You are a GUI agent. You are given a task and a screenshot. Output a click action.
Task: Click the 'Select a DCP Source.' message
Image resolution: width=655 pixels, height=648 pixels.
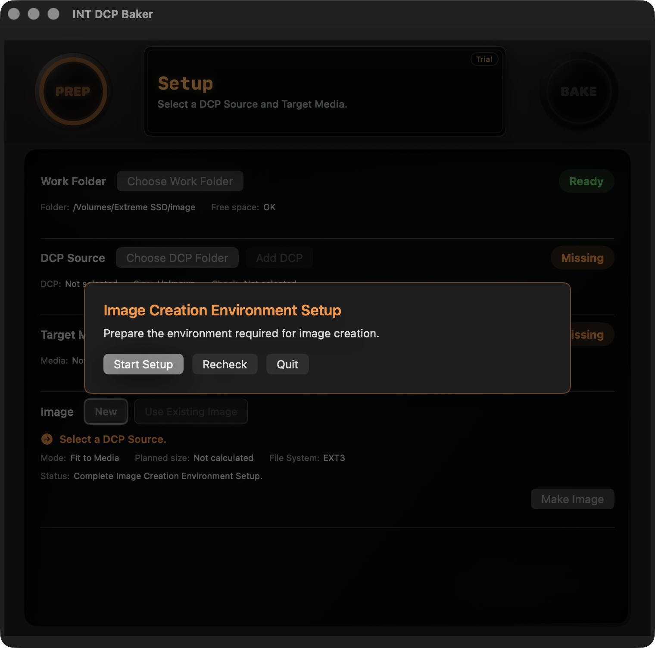(113, 439)
